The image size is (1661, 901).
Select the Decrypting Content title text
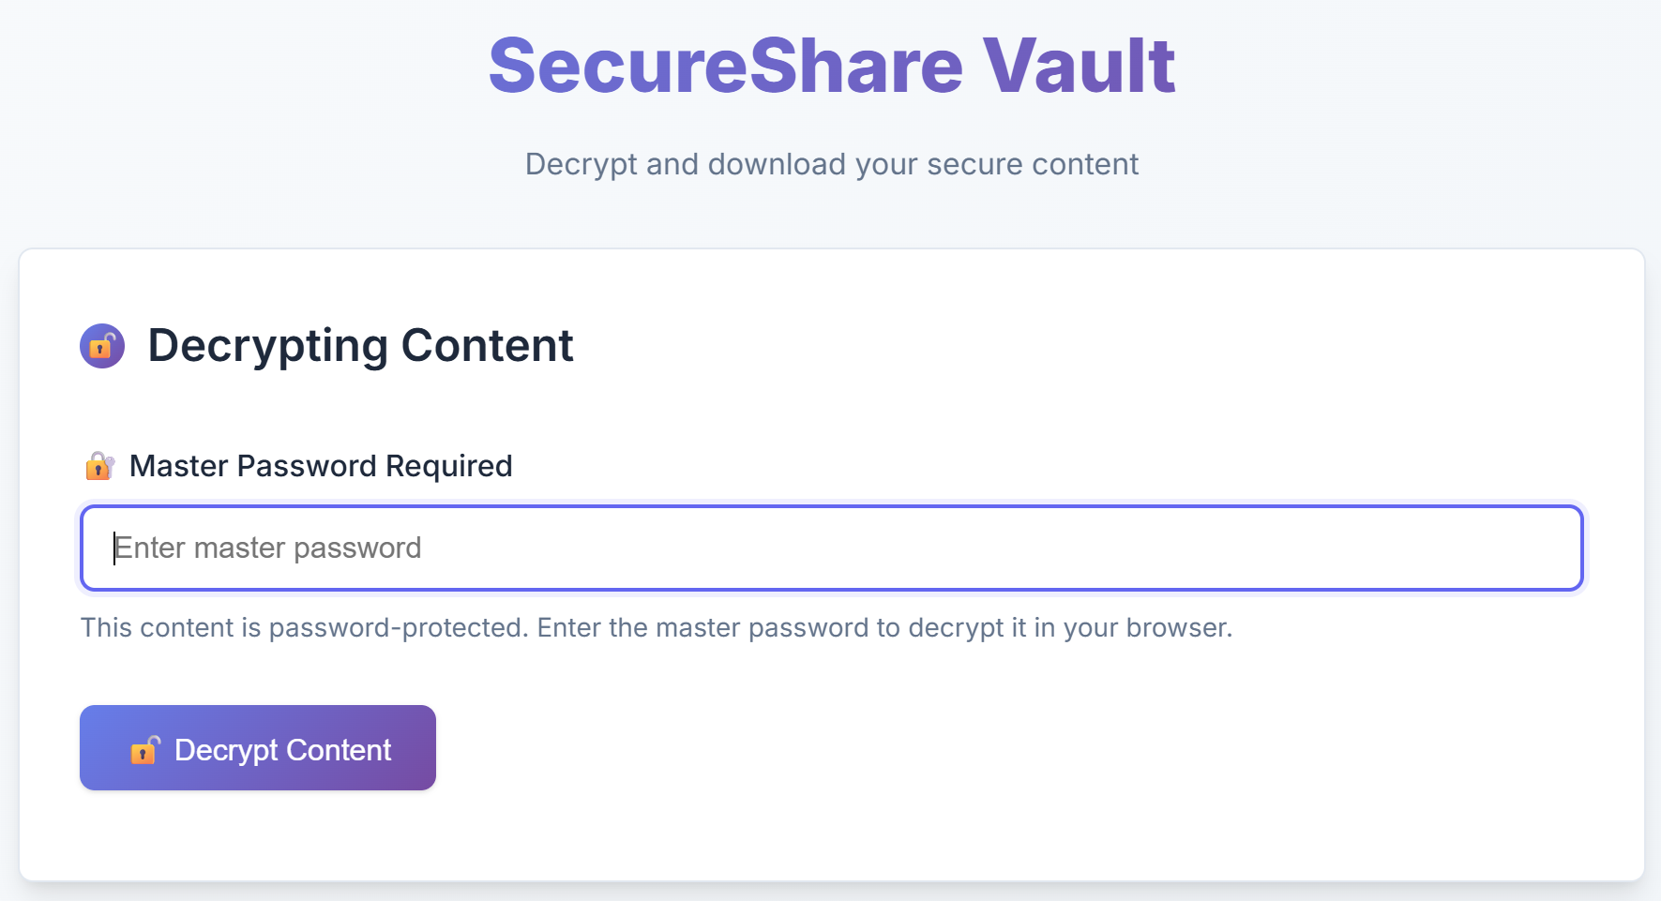359,345
